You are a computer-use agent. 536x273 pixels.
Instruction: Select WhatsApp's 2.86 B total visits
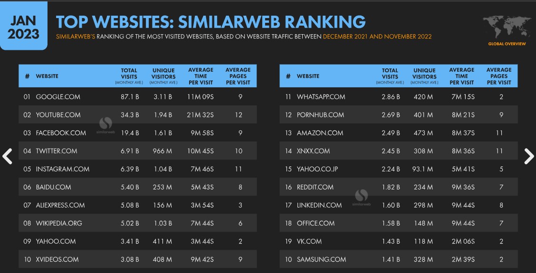[x=391, y=97]
